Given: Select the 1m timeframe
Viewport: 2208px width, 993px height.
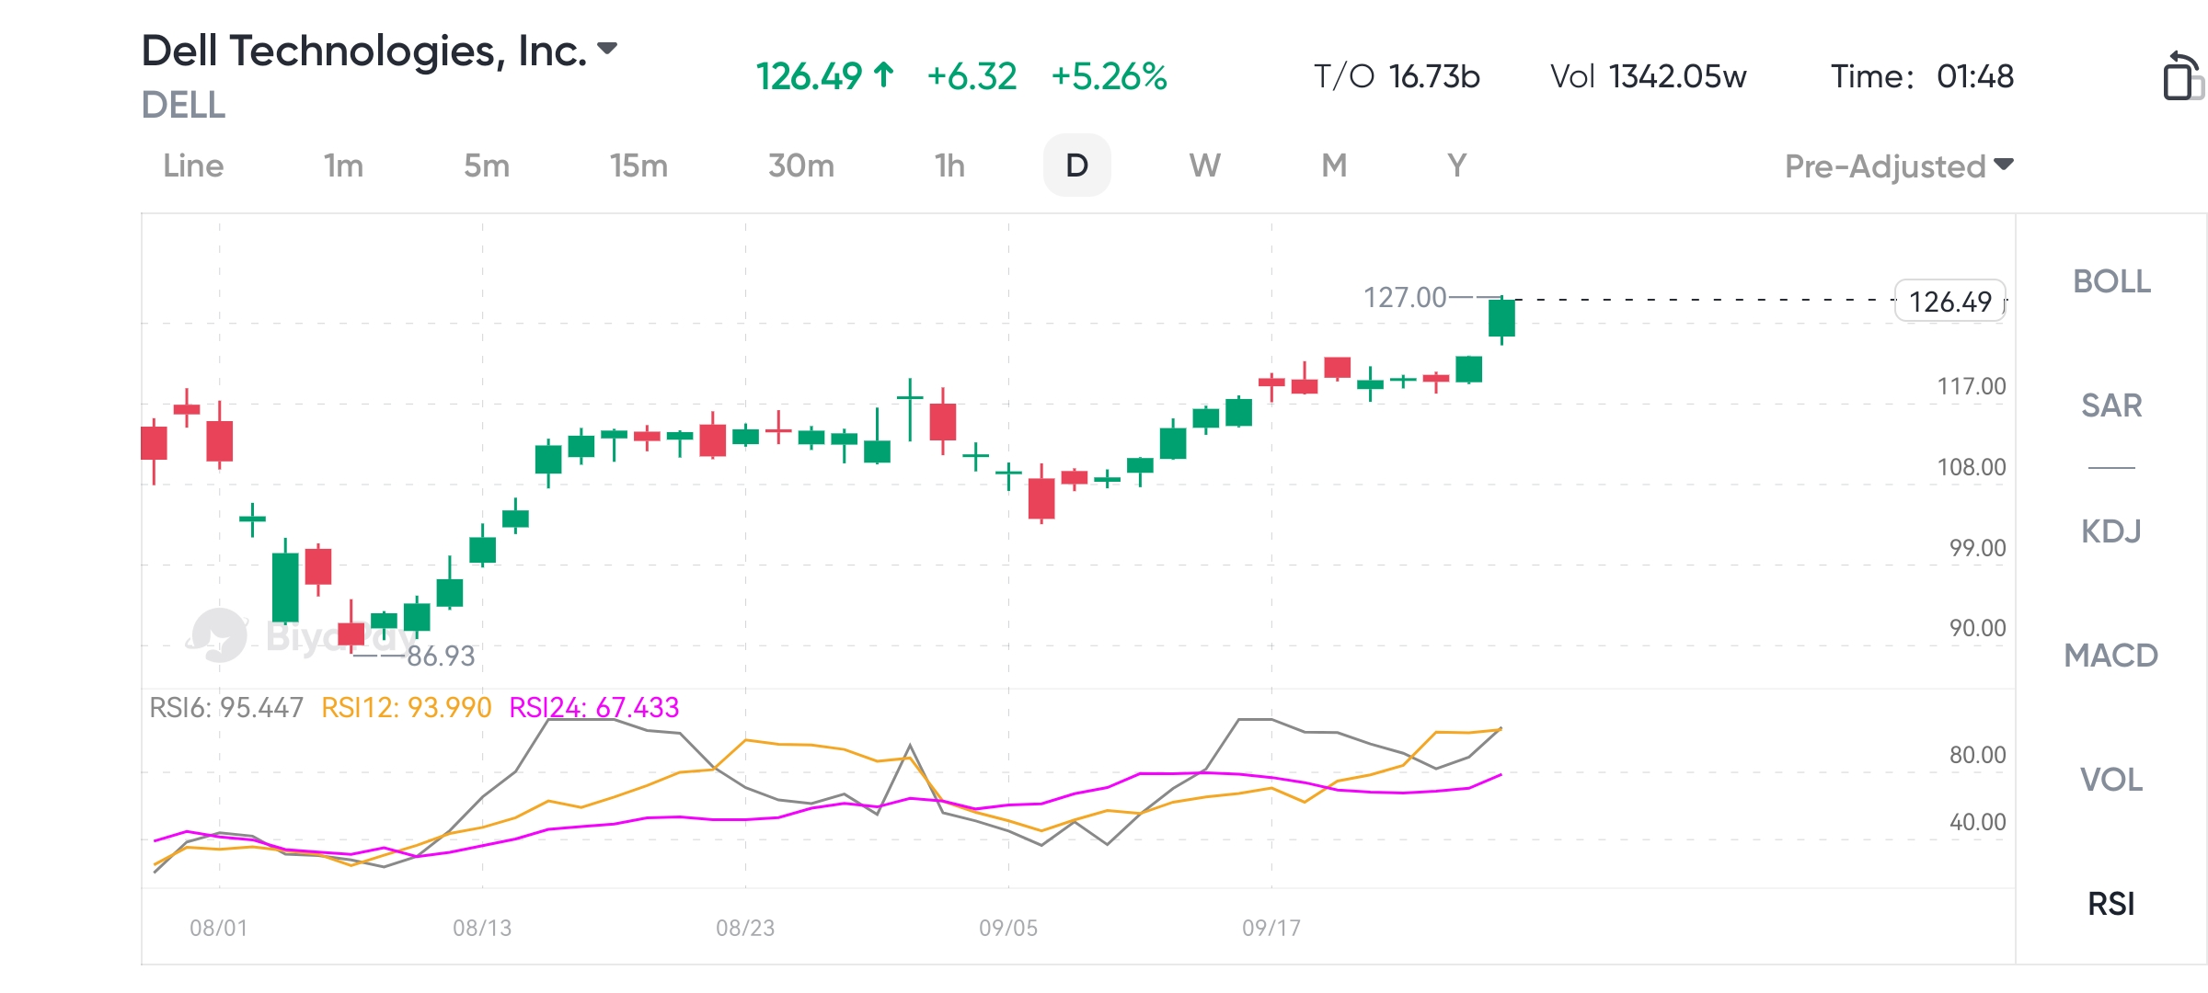Looking at the screenshot, I should pos(343,165).
